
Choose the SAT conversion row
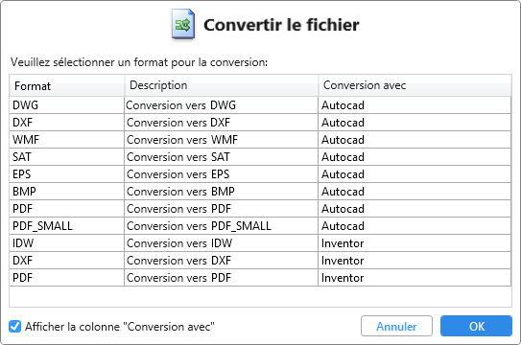(x=260, y=157)
